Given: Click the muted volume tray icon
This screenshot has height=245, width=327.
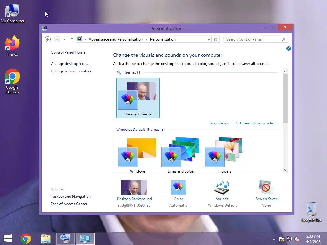Looking at the screenshot, I should click(297, 239).
